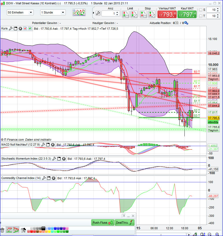Click the trash icon to delete drawings
This screenshot has height=236, width=223.
(x=3, y=230)
